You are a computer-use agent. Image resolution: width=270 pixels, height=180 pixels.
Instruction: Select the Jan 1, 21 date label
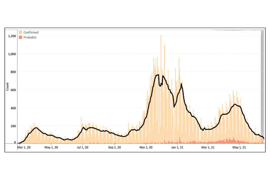pos(177,147)
